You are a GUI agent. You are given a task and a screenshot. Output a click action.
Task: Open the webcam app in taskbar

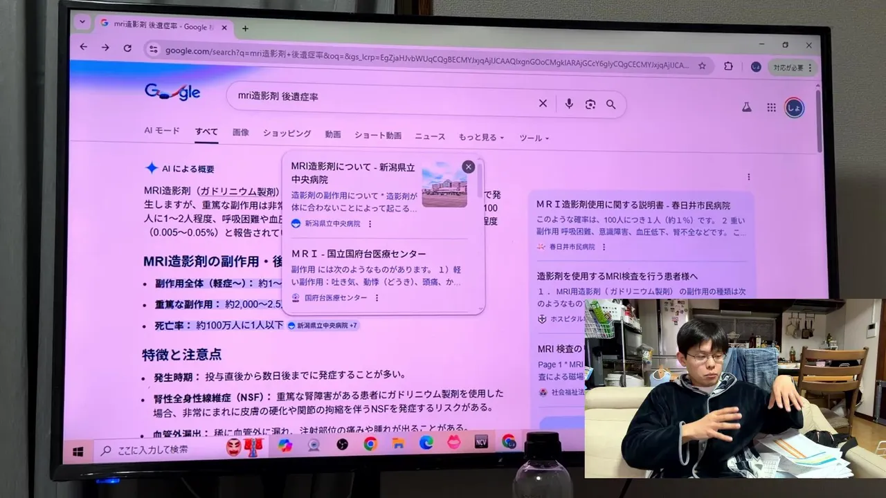(314, 445)
